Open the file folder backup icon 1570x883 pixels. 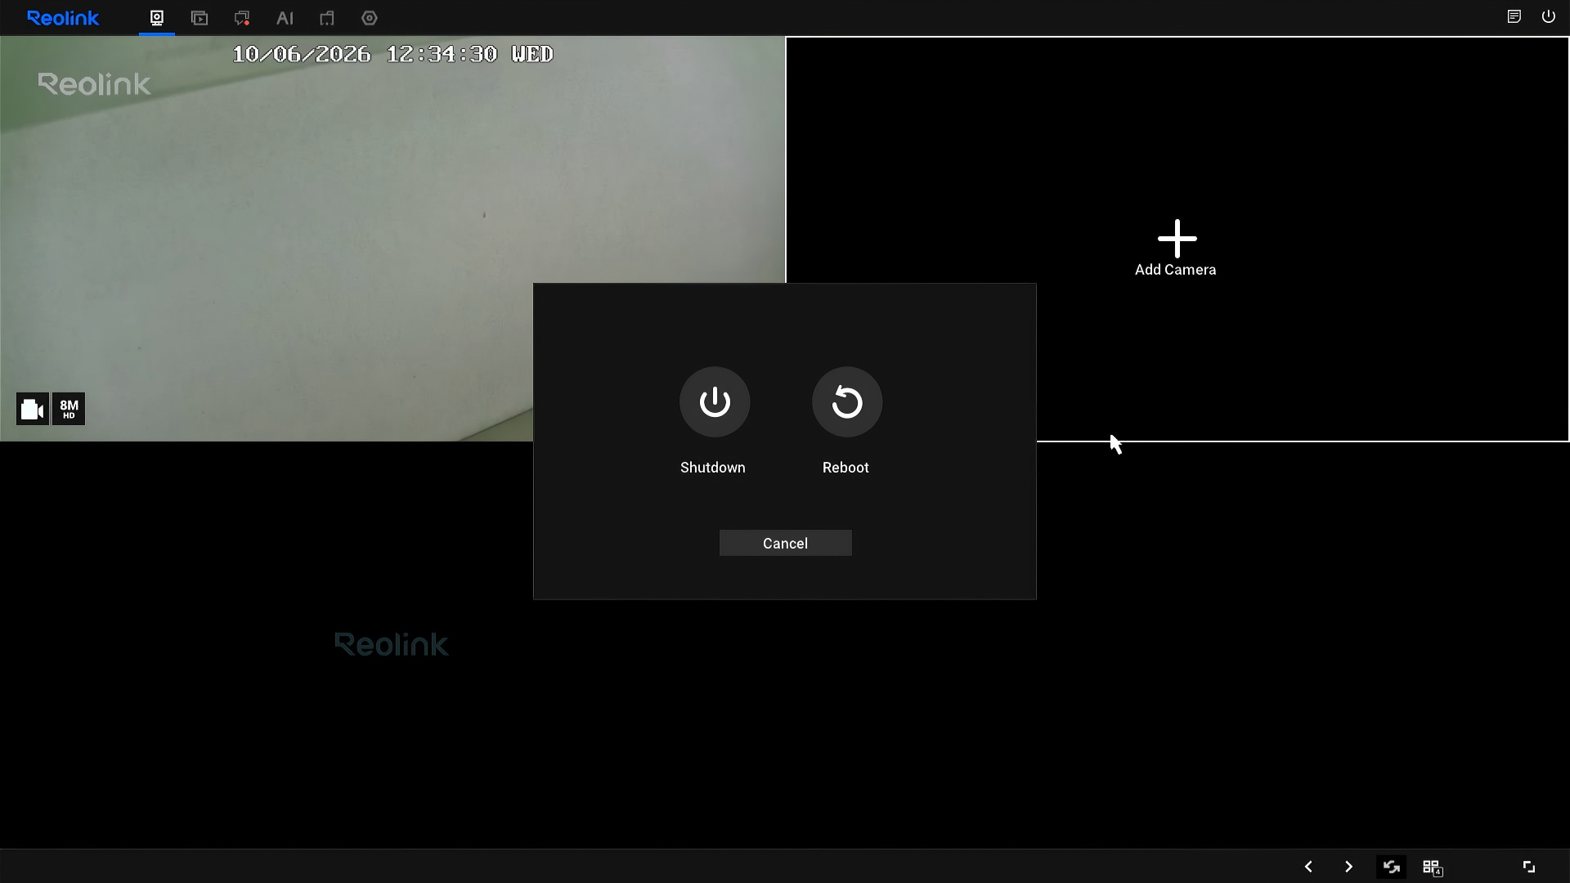(327, 17)
